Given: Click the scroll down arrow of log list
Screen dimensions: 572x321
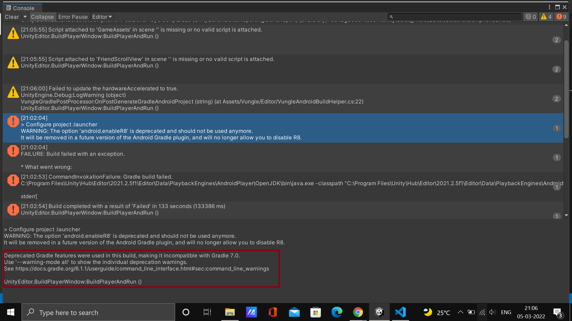Looking at the screenshot, I should [x=566, y=215].
